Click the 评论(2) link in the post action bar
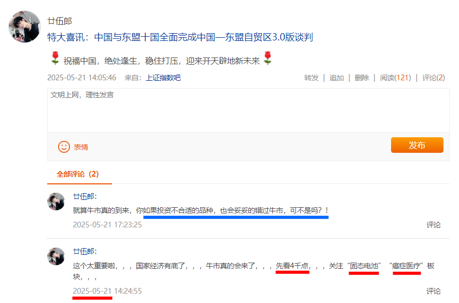This screenshot has width=459, height=303. point(433,78)
